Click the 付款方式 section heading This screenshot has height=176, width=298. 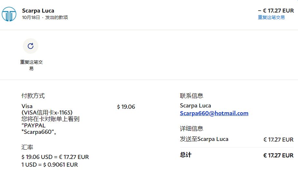pos(33,96)
